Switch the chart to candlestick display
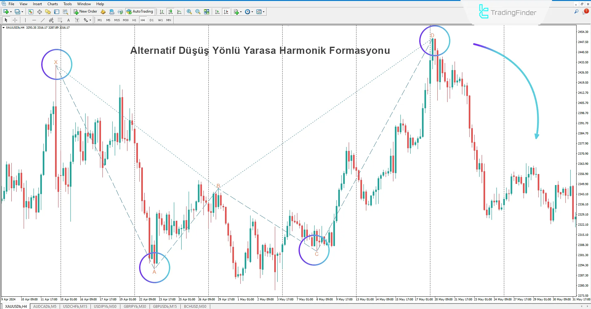This screenshot has width=591, height=309. click(171, 12)
